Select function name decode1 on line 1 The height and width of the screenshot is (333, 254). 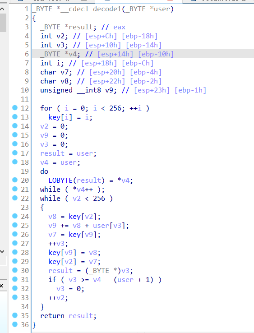click(107, 9)
